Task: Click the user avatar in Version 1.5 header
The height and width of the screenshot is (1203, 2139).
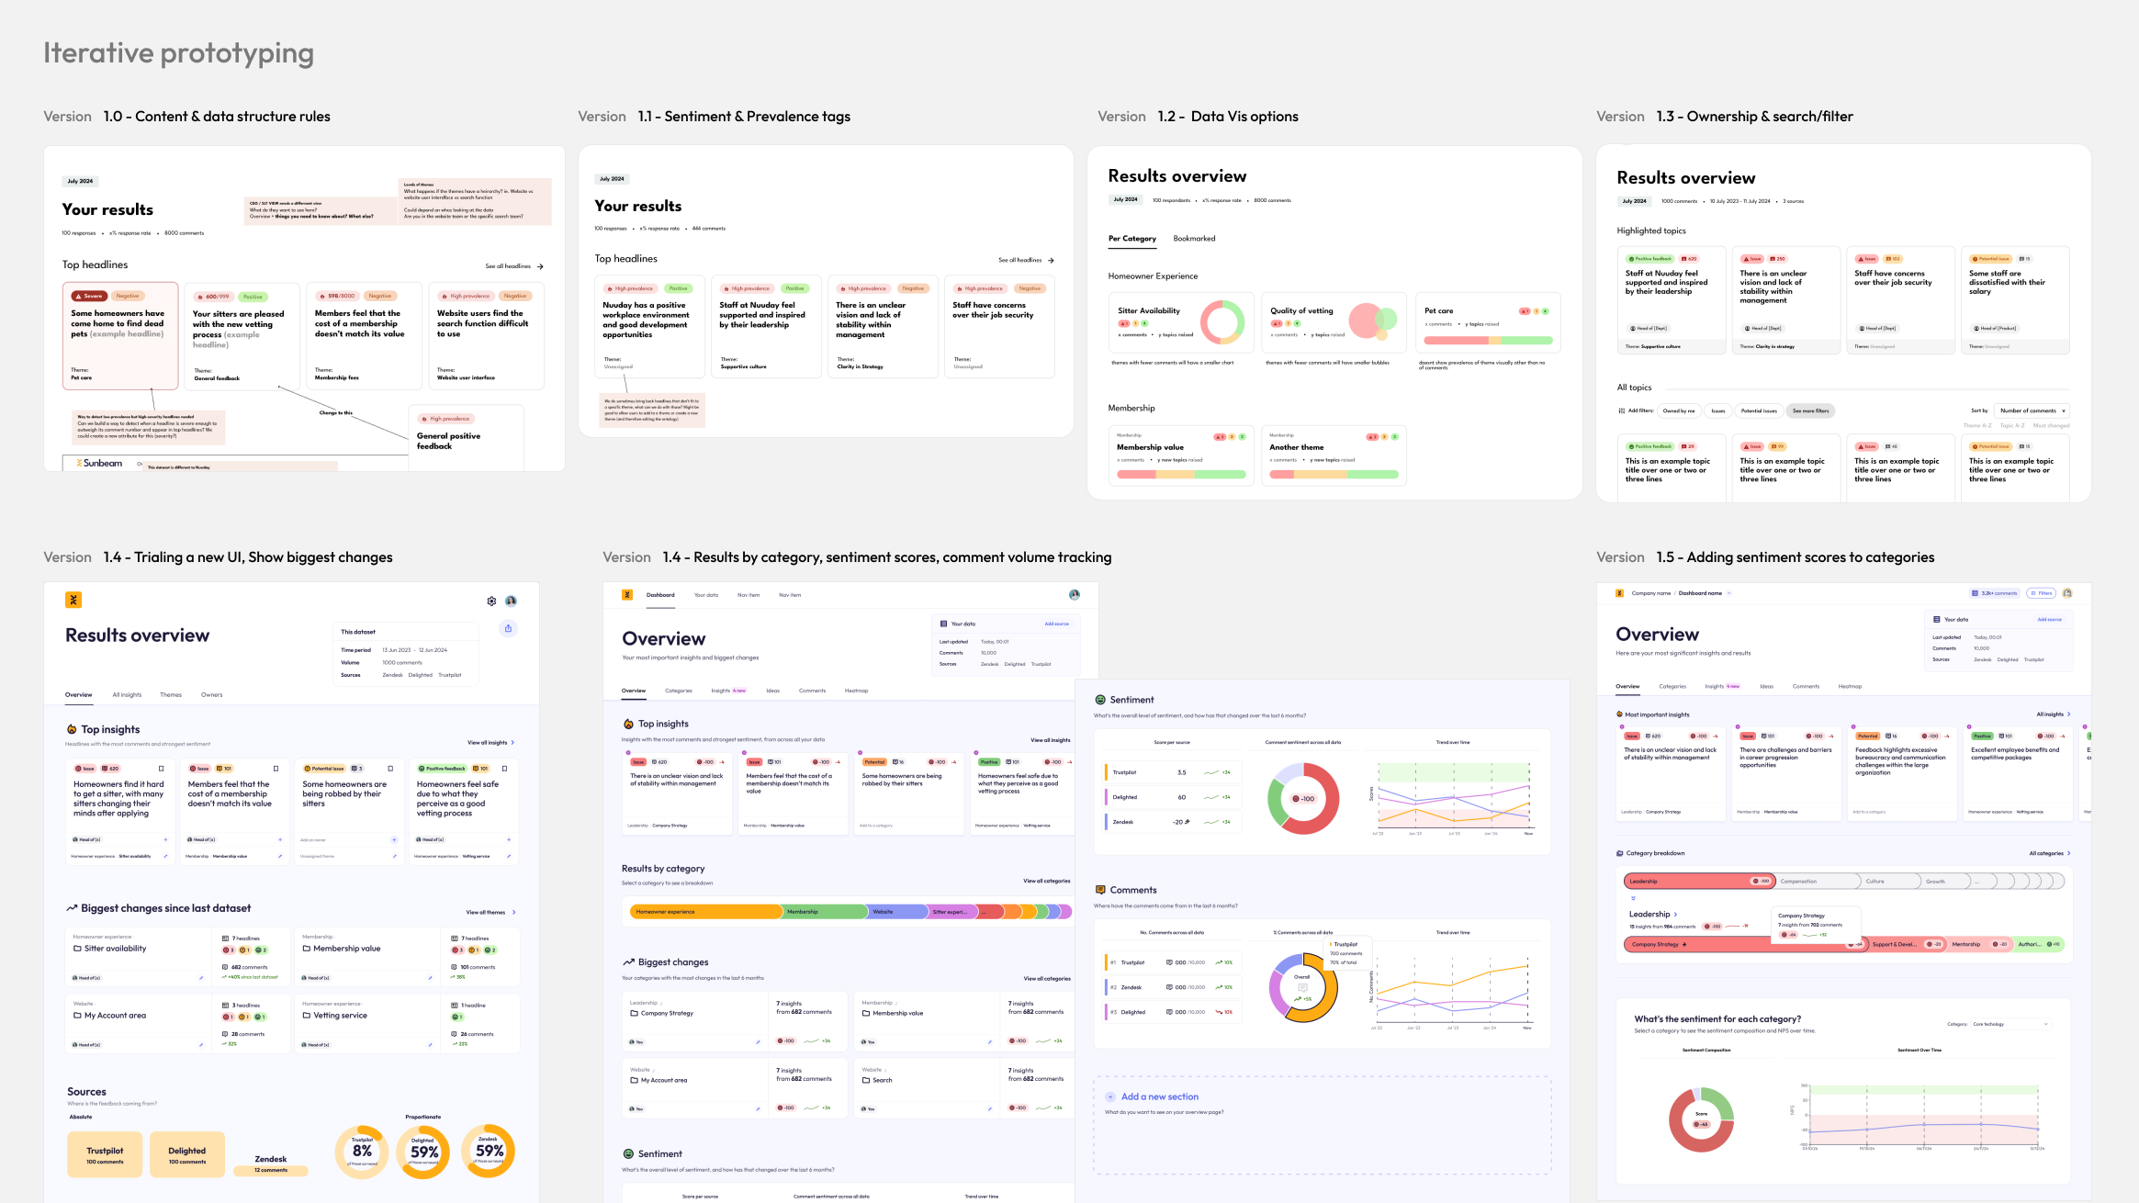Action: [2067, 593]
